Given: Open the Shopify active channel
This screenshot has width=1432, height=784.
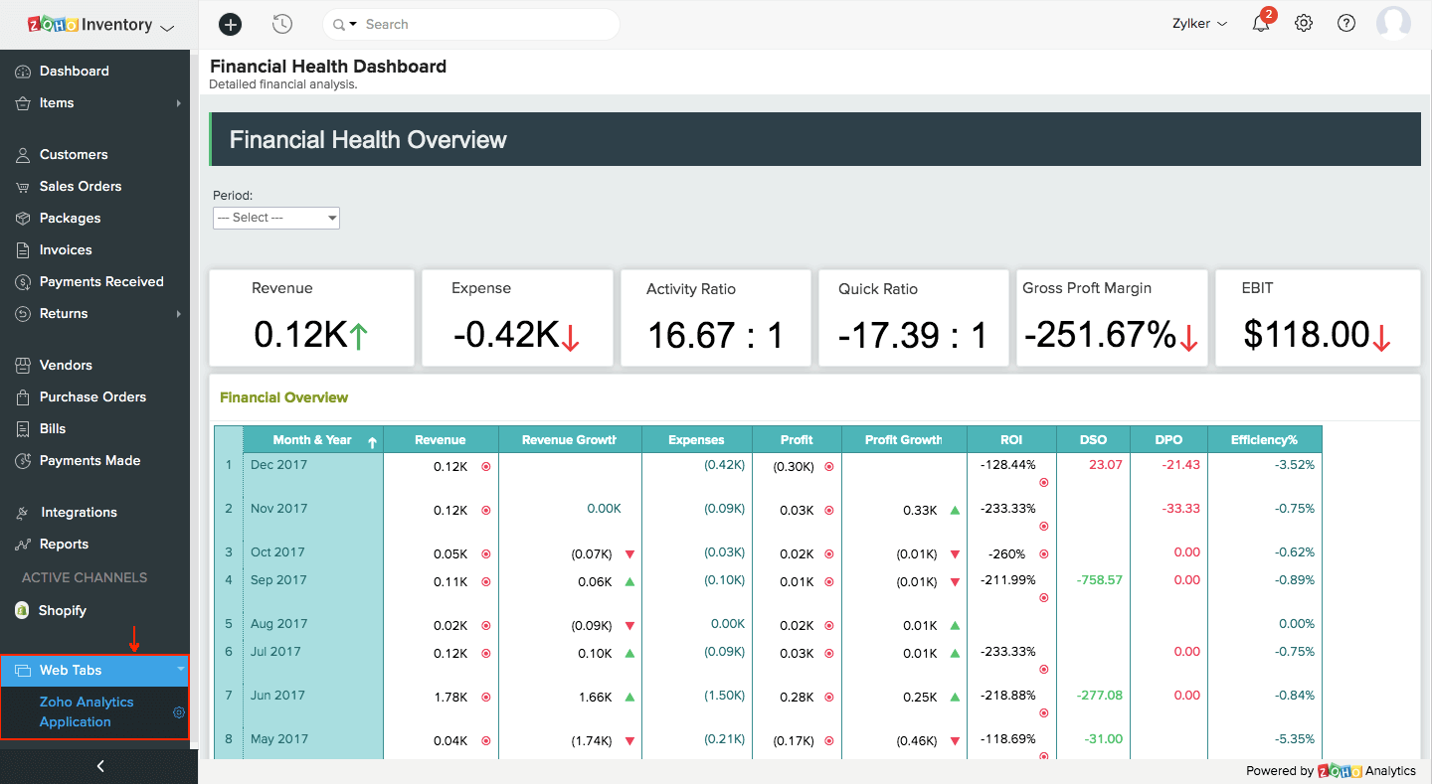Looking at the screenshot, I should 62,611.
